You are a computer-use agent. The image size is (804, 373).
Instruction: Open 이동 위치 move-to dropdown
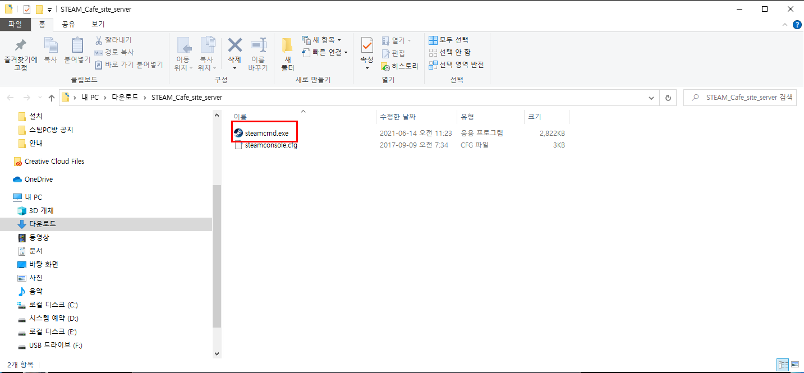click(x=183, y=54)
